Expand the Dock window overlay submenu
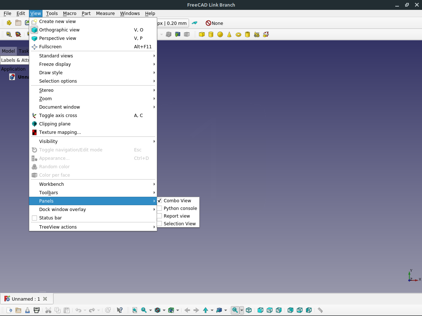The height and width of the screenshot is (316, 422). [x=62, y=209]
